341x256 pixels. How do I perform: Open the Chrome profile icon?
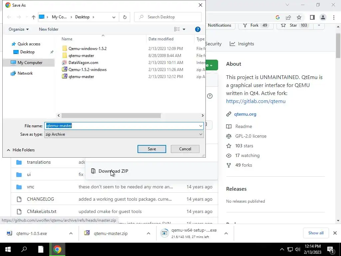click(x=323, y=17)
